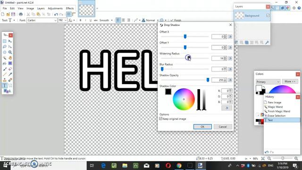Open the Layers menu
The image size is (302, 170).
41,8
